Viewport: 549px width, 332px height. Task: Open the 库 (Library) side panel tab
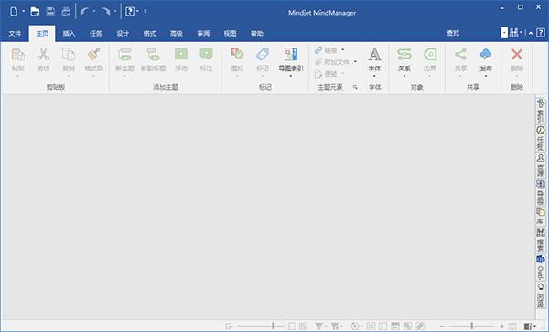click(x=541, y=217)
